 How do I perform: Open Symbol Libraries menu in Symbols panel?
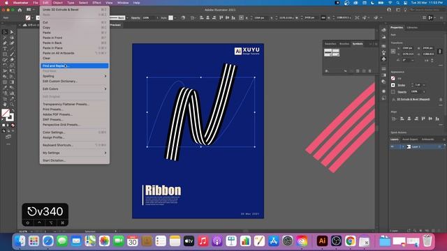pyautogui.click(x=327, y=71)
